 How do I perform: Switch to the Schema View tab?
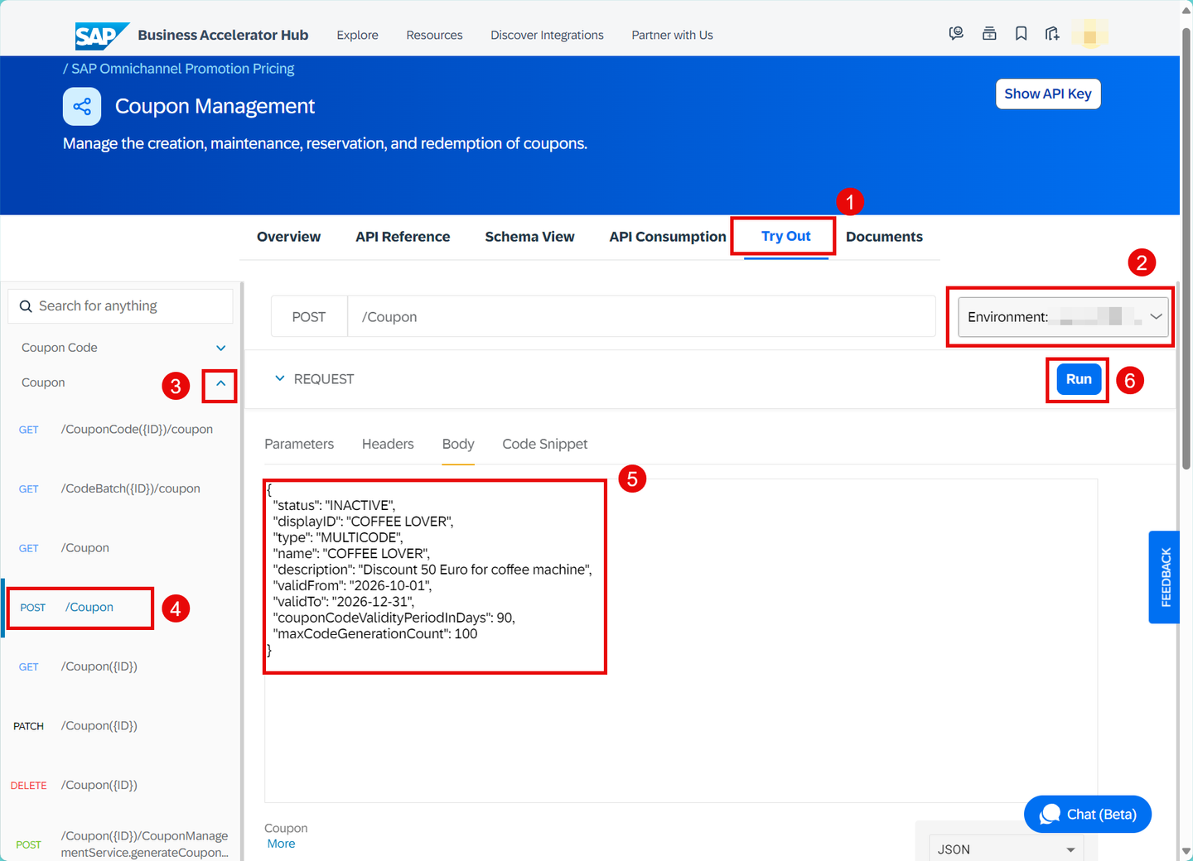529,237
